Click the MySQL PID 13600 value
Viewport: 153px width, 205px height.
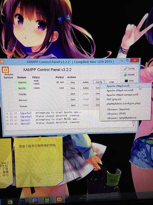(x=36, y=88)
